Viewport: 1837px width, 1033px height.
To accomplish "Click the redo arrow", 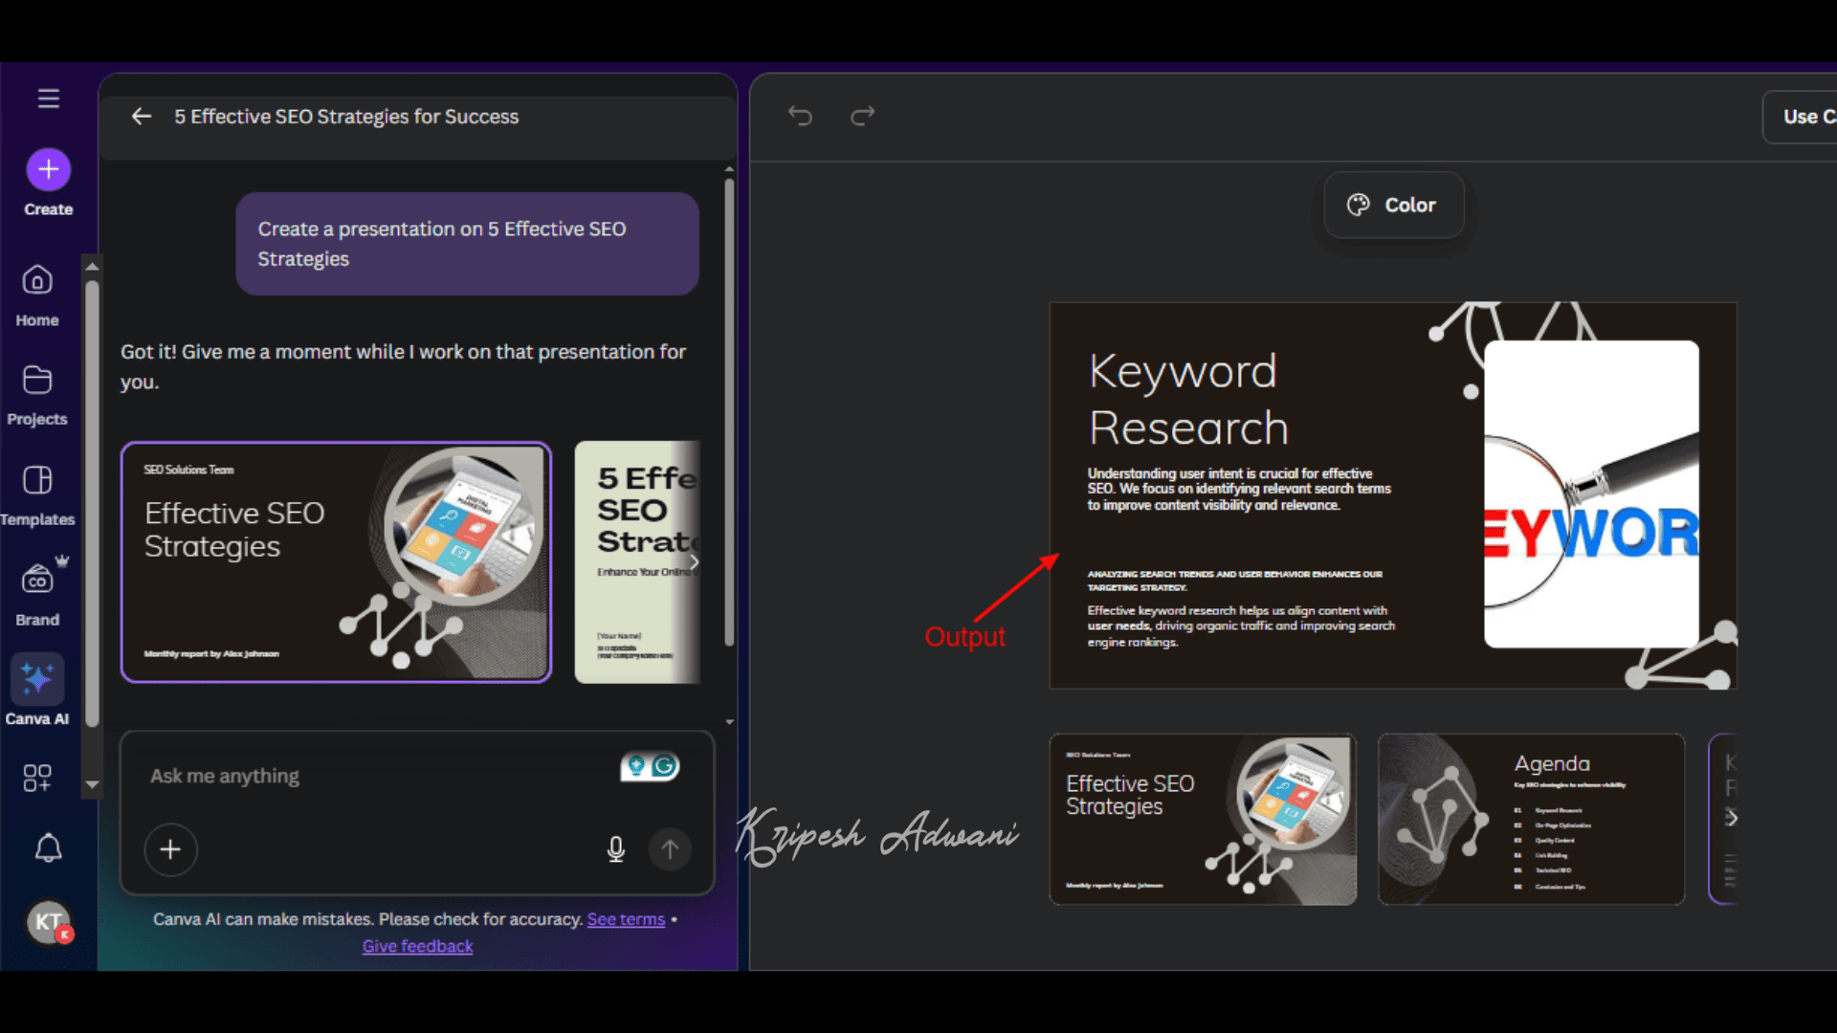I will [862, 117].
